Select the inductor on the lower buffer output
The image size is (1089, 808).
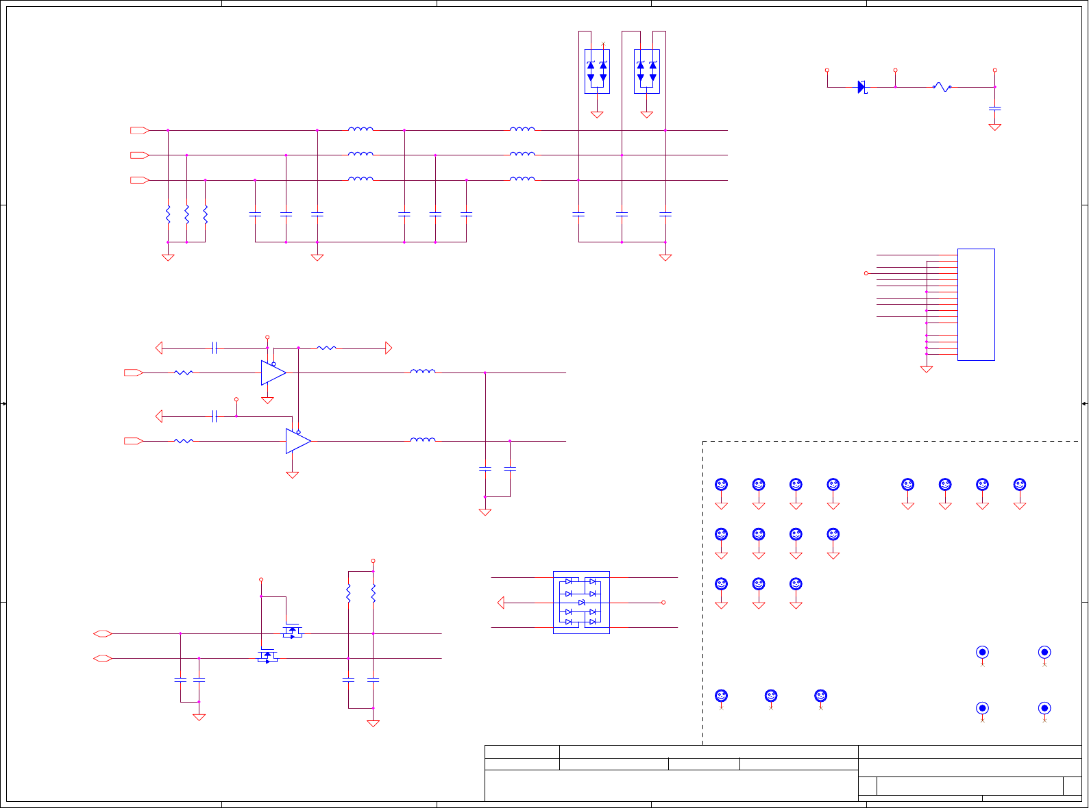click(423, 440)
